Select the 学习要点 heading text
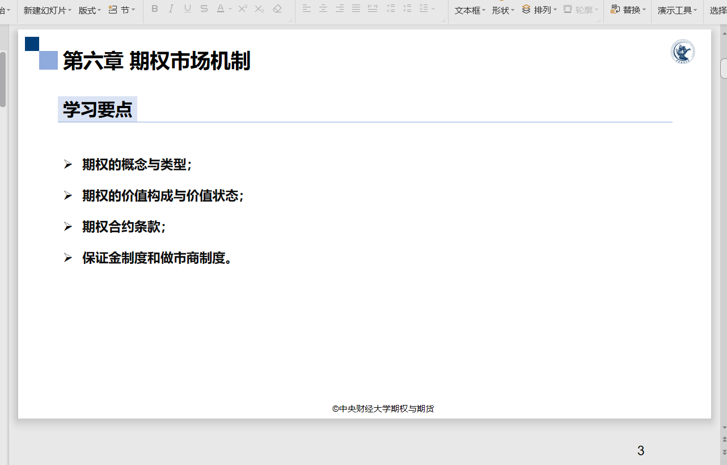Screen dimensions: 727x465 98,109
